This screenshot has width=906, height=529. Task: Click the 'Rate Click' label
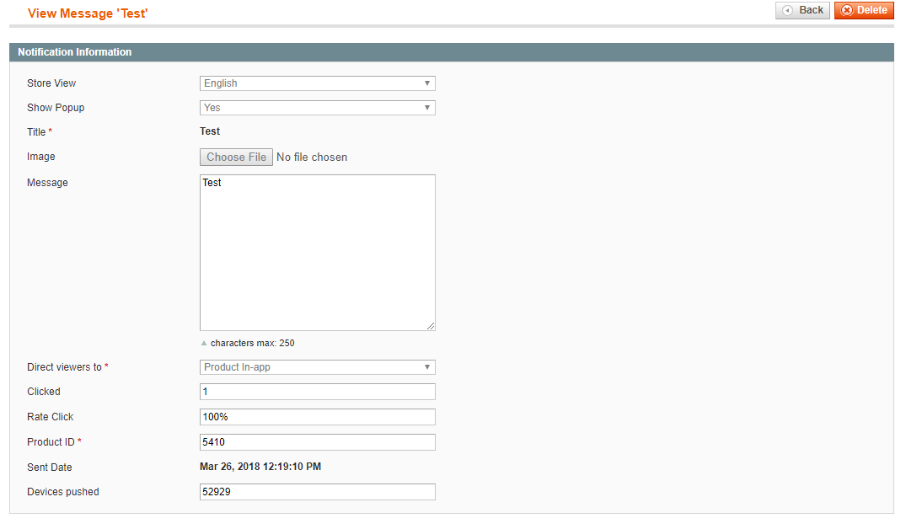point(51,417)
